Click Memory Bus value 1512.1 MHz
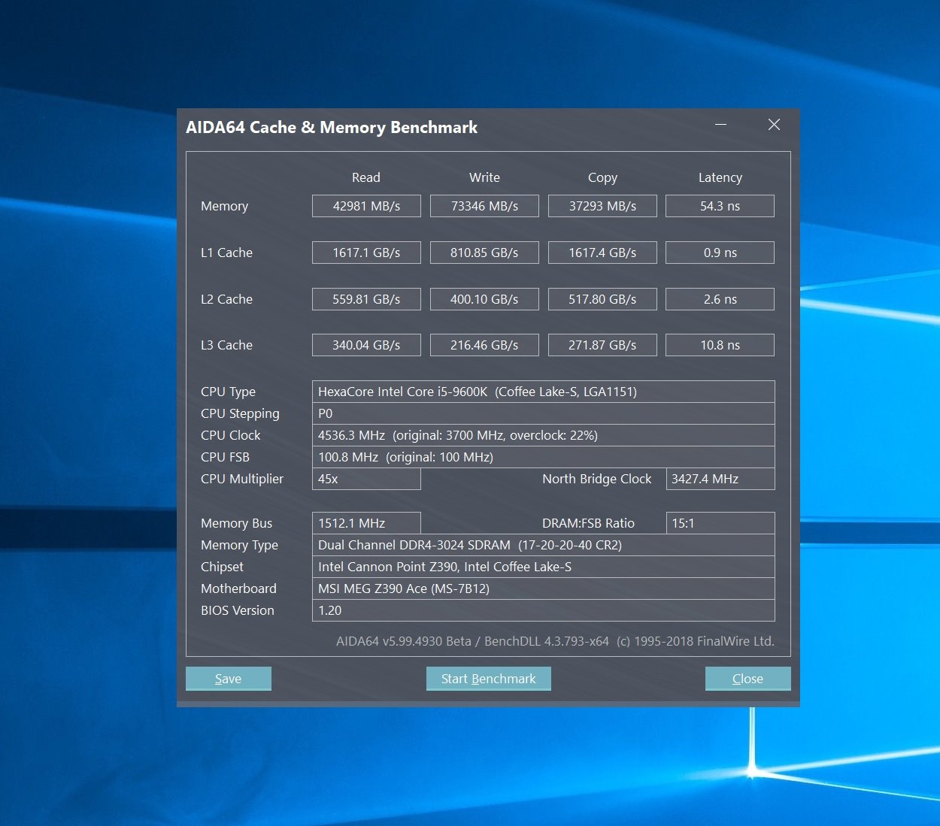The height and width of the screenshot is (826, 940). coord(366,523)
